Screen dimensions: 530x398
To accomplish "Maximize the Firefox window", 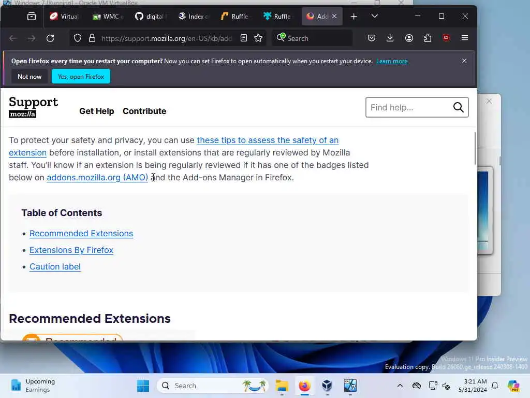I will (441, 16).
